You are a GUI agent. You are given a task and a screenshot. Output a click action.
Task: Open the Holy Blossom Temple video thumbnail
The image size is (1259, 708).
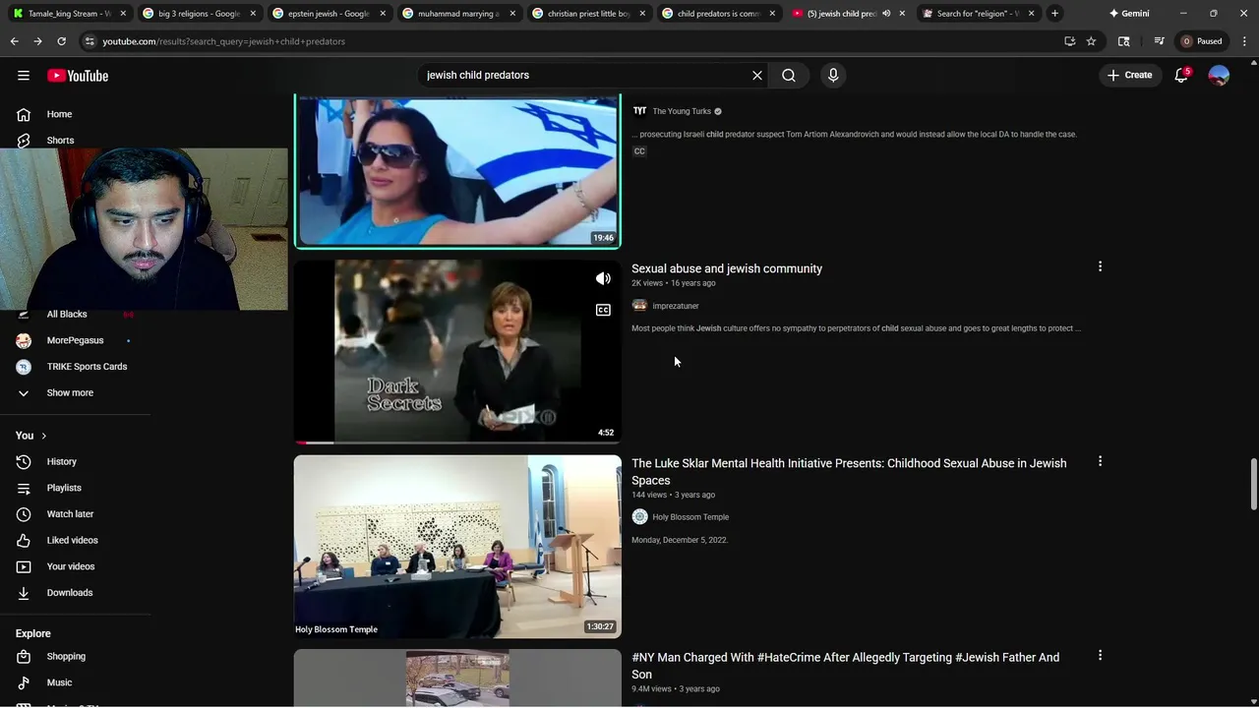457,546
